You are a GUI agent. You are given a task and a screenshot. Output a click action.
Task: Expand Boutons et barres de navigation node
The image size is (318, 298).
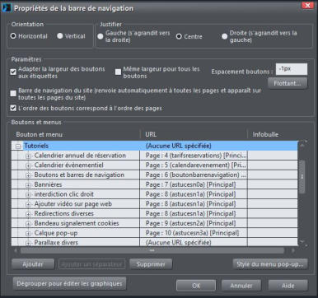(x=28, y=175)
